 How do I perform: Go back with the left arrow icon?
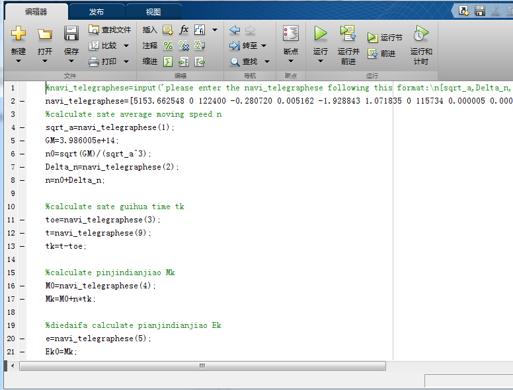tap(235, 30)
